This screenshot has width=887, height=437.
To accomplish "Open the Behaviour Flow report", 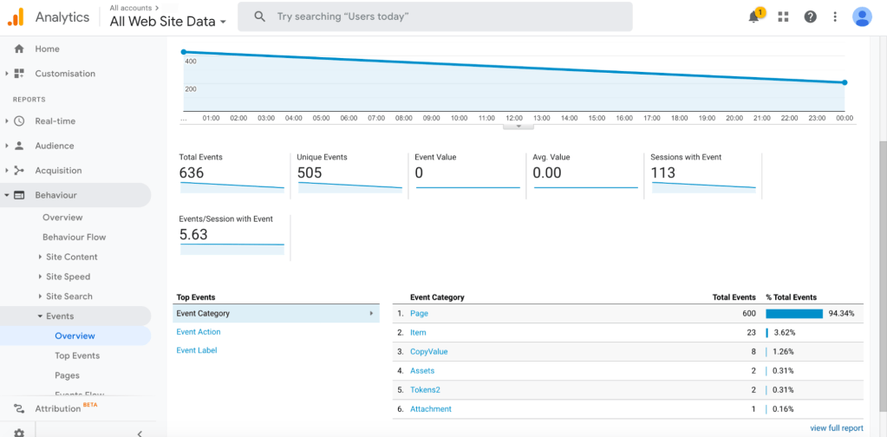I will pyautogui.click(x=74, y=237).
